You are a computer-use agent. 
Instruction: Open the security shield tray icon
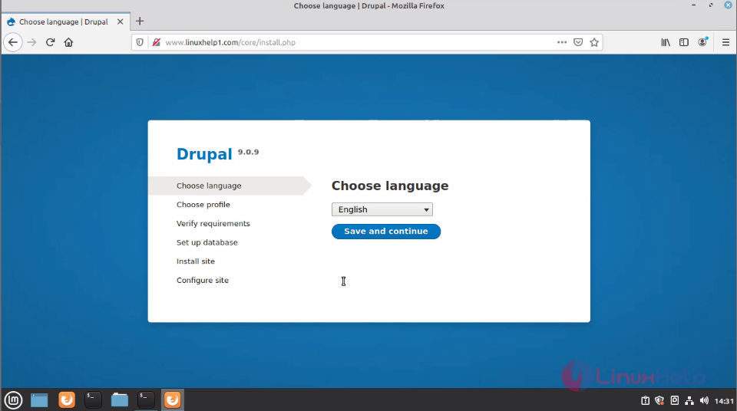tap(659, 401)
